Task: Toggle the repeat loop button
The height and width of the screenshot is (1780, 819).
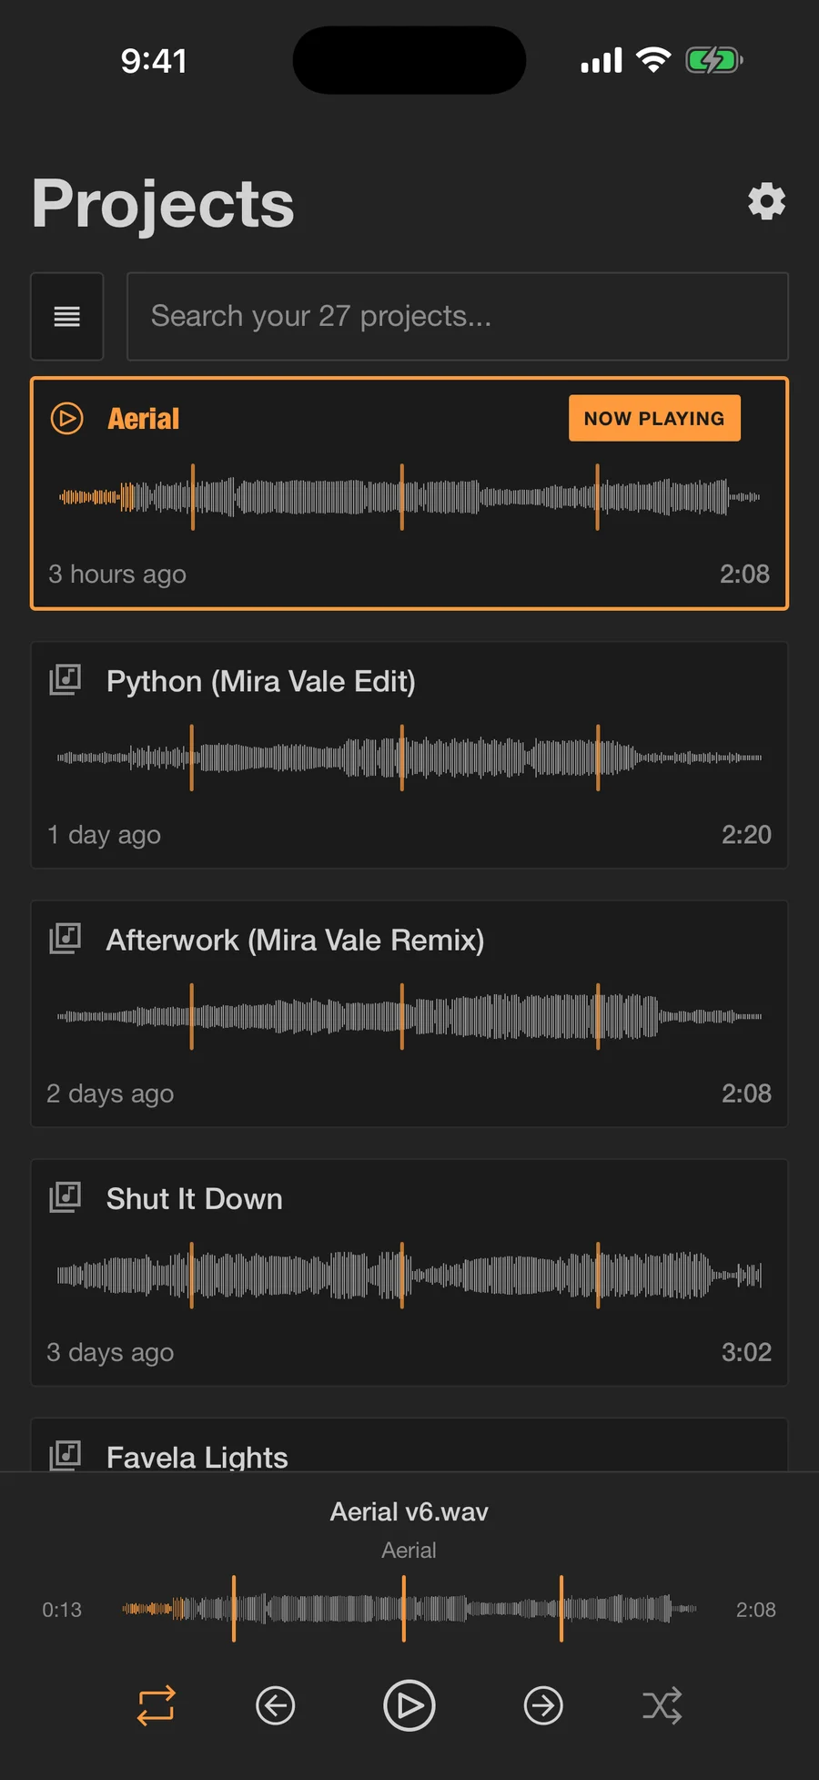Action: click(x=156, y=1705)
